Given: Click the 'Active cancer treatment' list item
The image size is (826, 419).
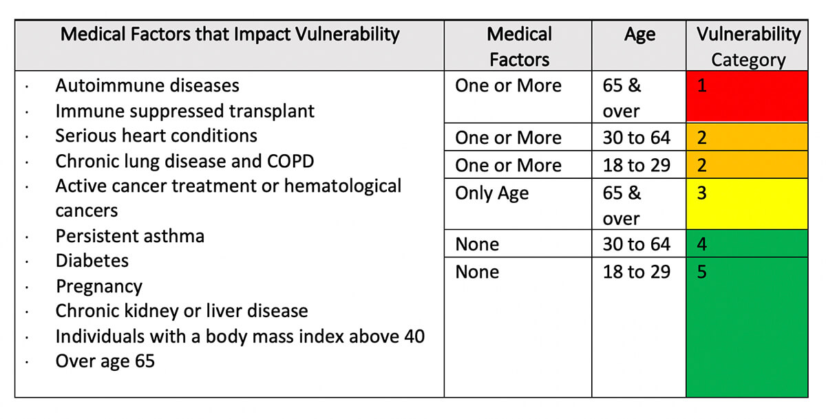Looking at the screenshot, I should pyautogui.click(x=228, y=186).
